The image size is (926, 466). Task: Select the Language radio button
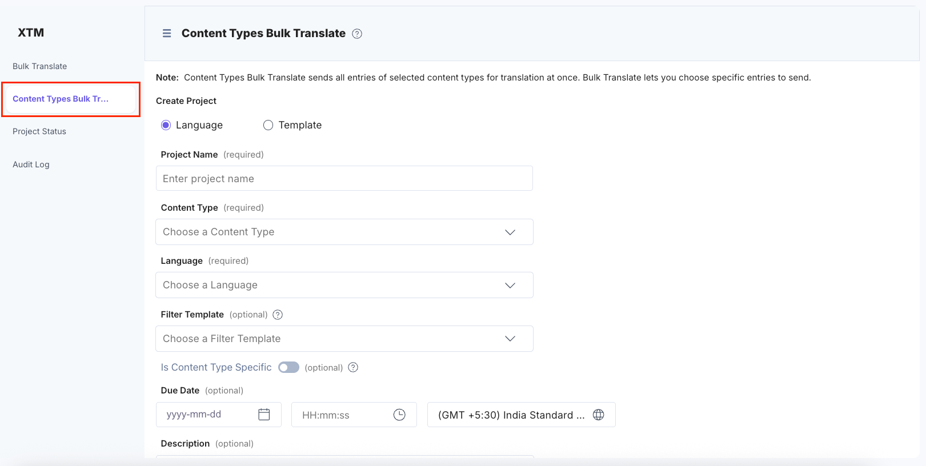click(x=166, y=125)
